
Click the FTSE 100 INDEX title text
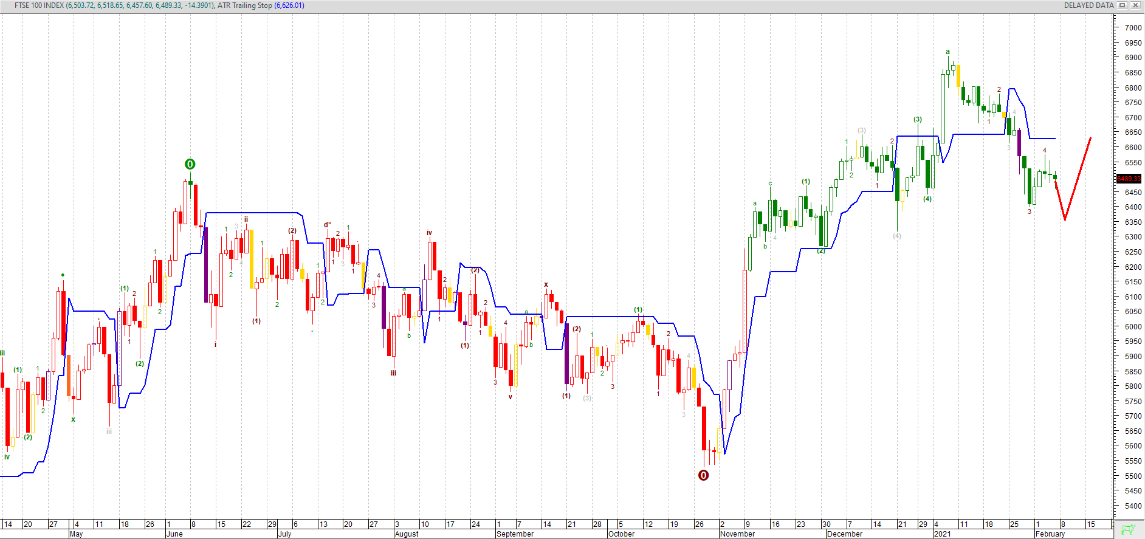coord(39,5)
